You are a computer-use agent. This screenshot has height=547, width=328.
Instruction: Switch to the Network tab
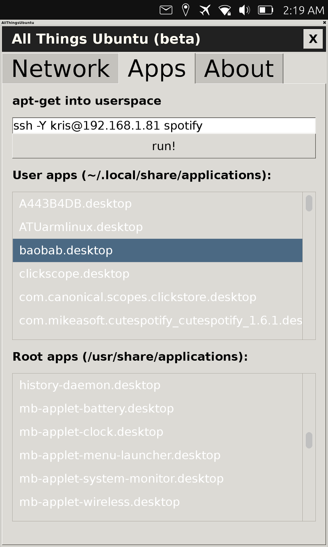coord(60,69)
